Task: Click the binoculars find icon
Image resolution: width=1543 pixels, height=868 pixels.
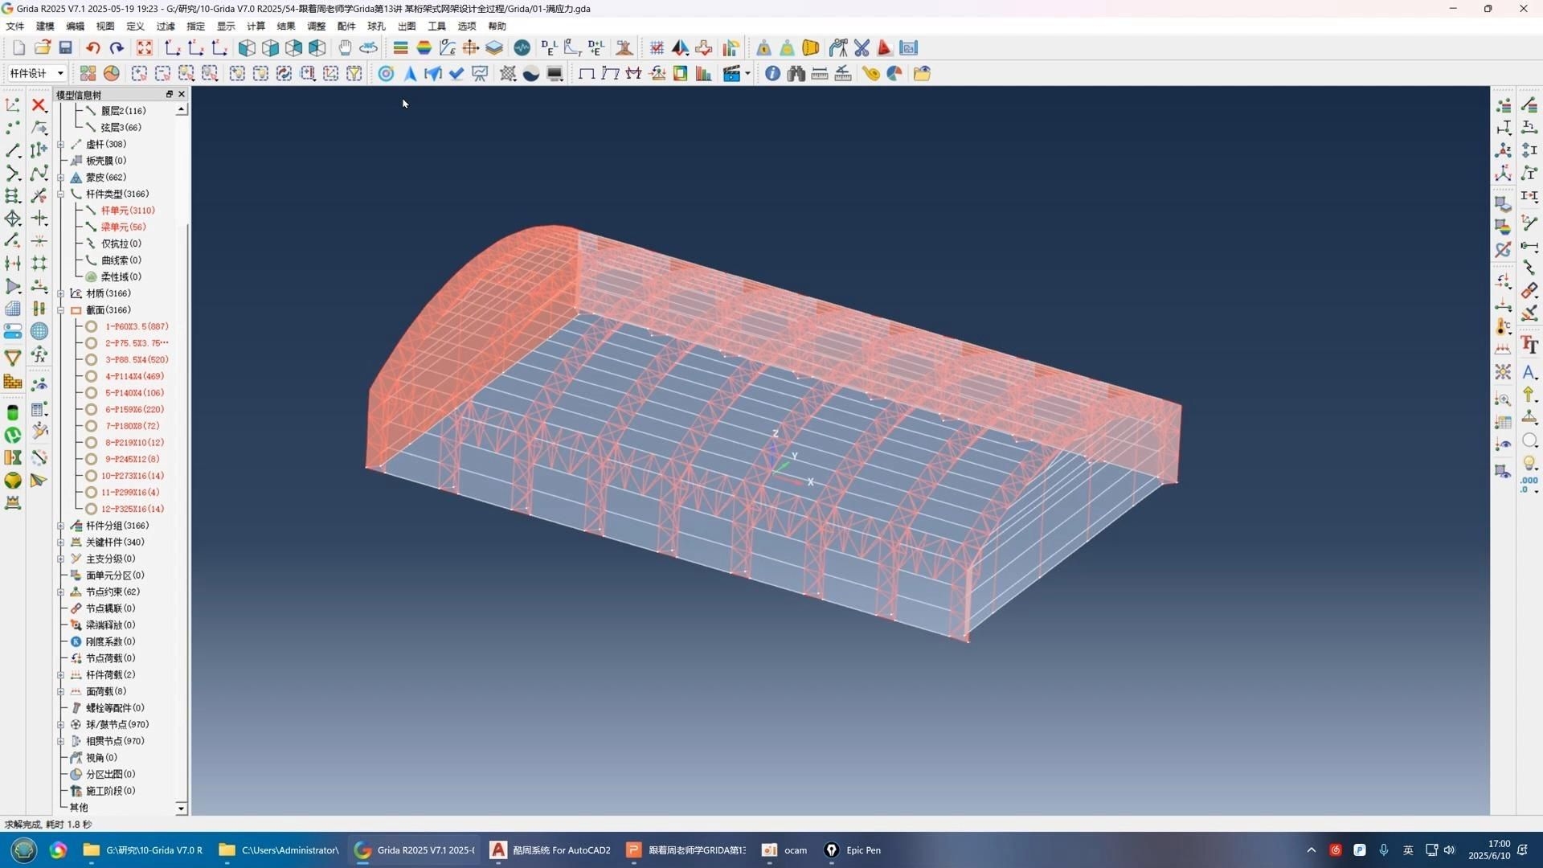Action: tap(796, 74)
